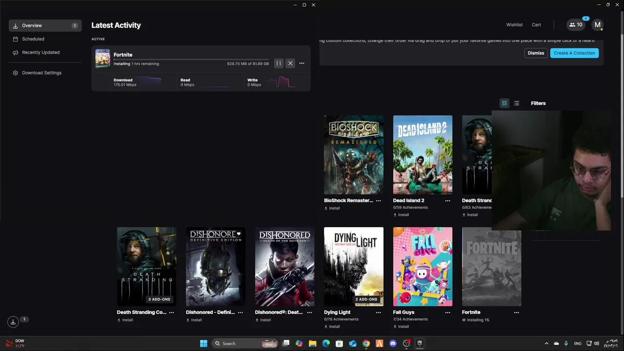Launch Copilot from the taskbar
Viewport: 624px width, 351px height.
tap(299, 344)
